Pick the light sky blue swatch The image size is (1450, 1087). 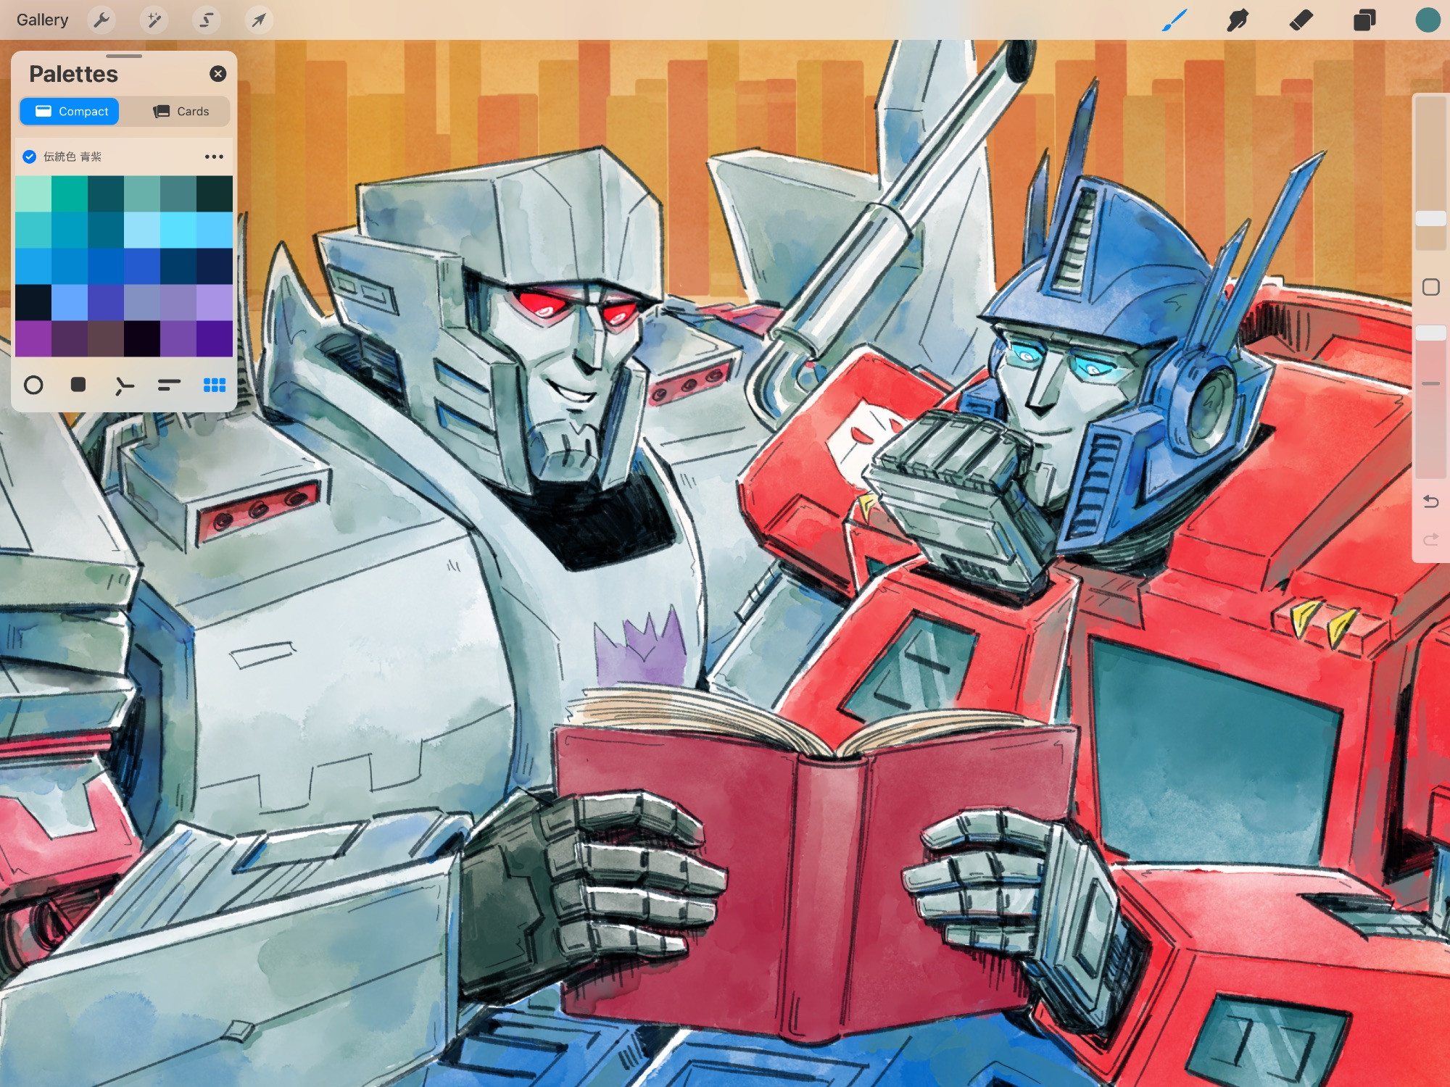(142, 230)
